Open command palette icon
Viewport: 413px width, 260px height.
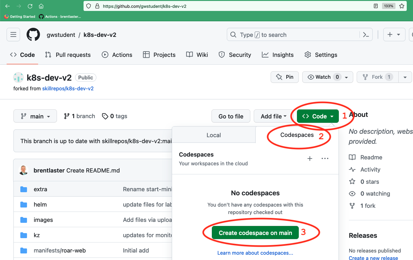click(366, 35)
